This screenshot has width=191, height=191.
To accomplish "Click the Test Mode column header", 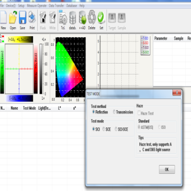I will 30,108.
